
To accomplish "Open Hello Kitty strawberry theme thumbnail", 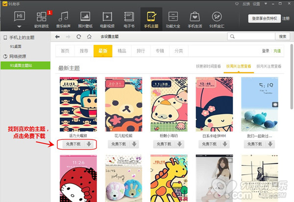I will [78, 178].
